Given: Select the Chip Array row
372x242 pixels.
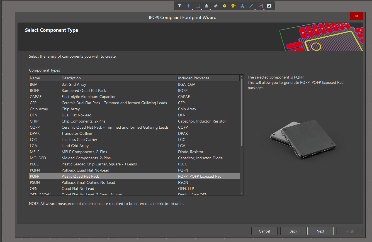Looking at the screenshot, I should pos(134,109).
